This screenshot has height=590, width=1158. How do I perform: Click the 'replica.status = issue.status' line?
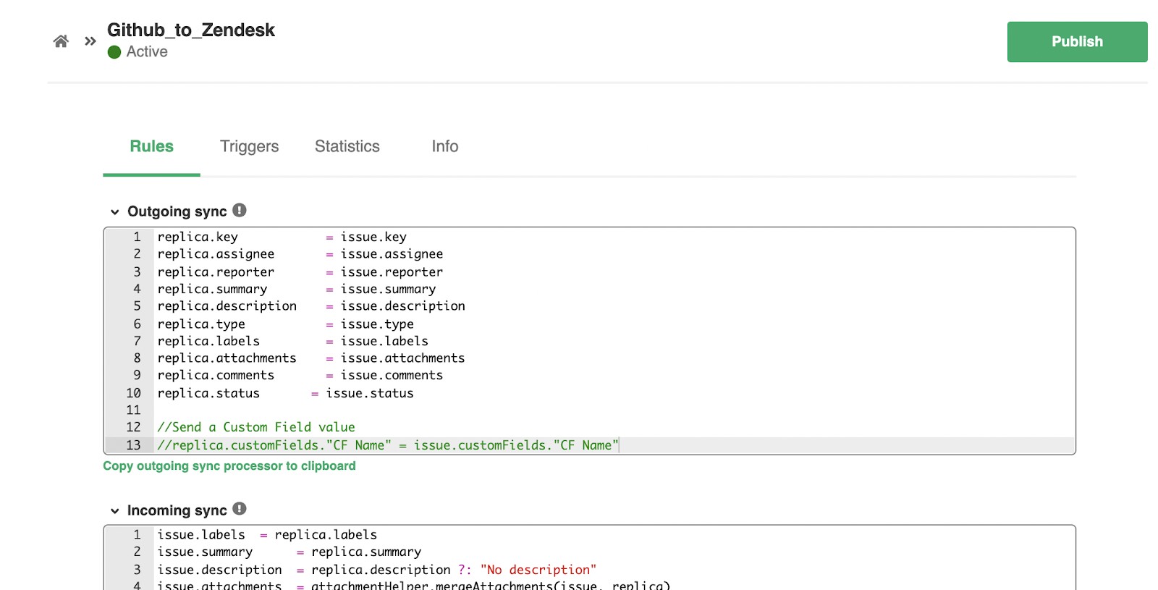(286, 393)
